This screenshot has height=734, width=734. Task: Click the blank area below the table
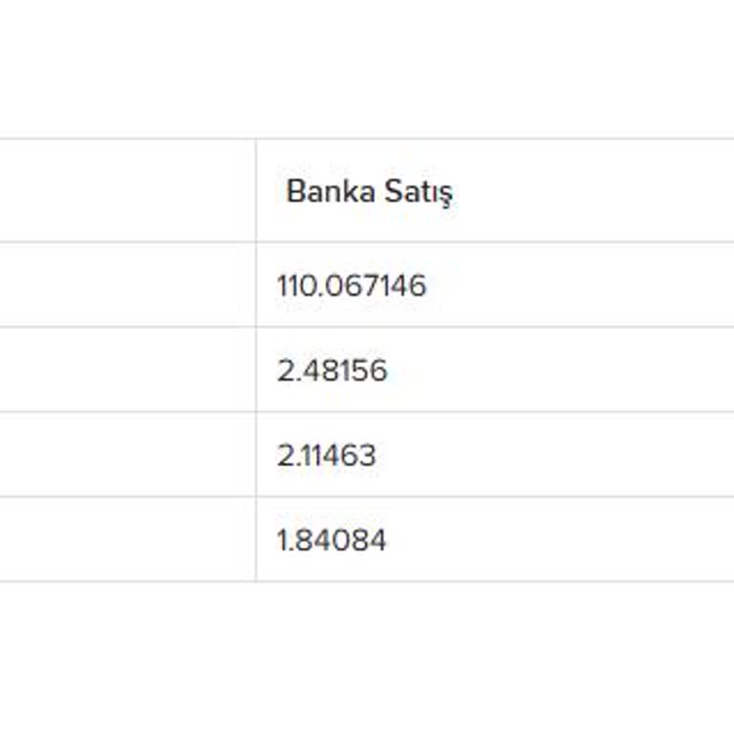coord(367,659)
